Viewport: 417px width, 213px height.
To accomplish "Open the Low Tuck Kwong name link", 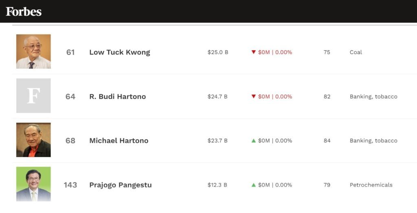I will 120,52.
